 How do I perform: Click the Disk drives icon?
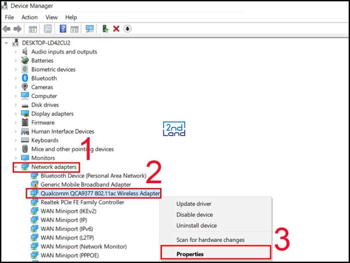pos(25,105)
